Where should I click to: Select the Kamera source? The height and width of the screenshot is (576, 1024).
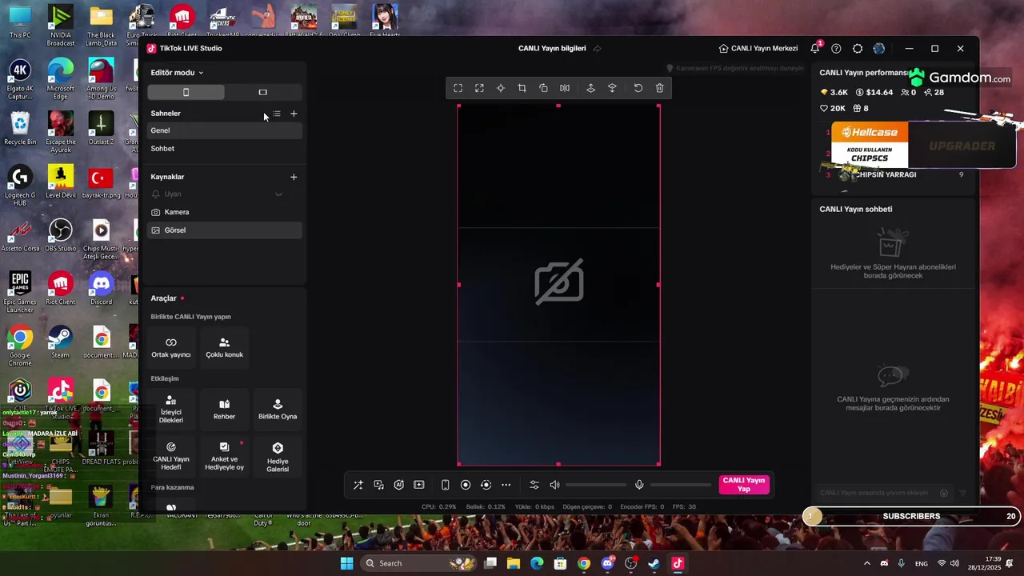point(224,212)
